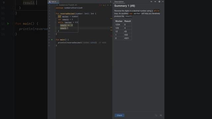This screenshot has height=119, width=212.
Task: Click the 'var worker = number' line
Action: [68, 17]
